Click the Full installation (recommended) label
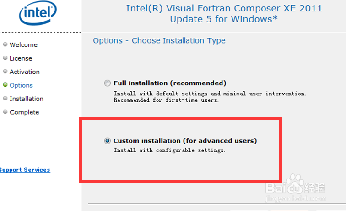Screen dimensions: 346x211 (170, 83)
